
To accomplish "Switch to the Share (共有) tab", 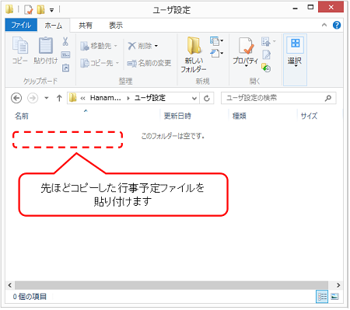I will coord(86,26).
